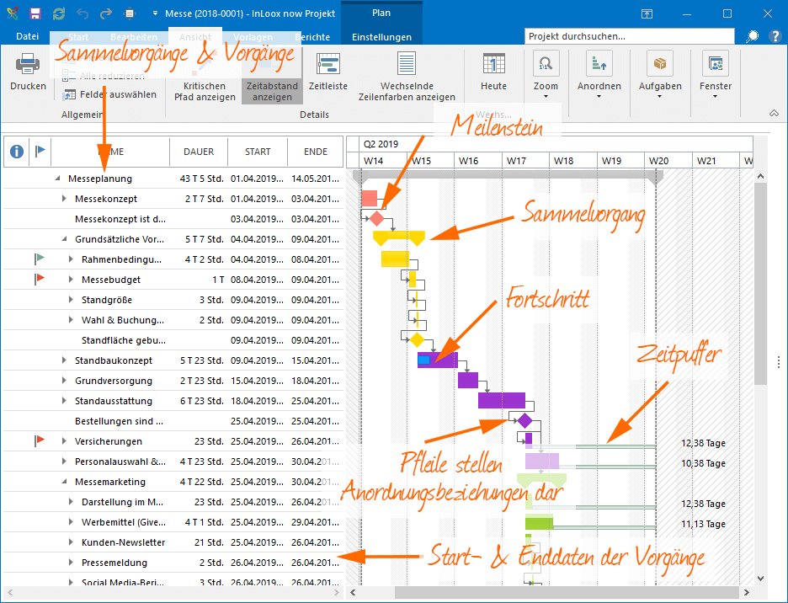Click the flag icon column header
The image size is (788, 603).
(40, 151)
